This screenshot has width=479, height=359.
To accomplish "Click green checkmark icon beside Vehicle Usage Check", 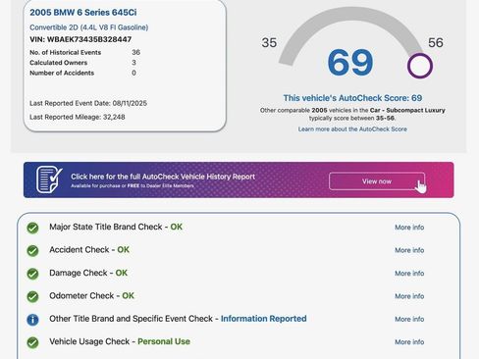I will pos(32,342).
